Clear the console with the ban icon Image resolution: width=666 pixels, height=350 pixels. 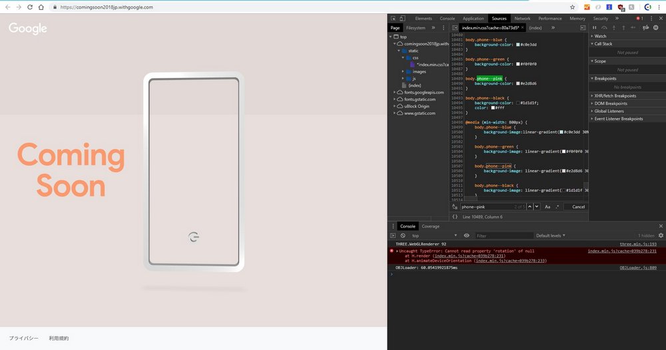click(x=403, y=236)
